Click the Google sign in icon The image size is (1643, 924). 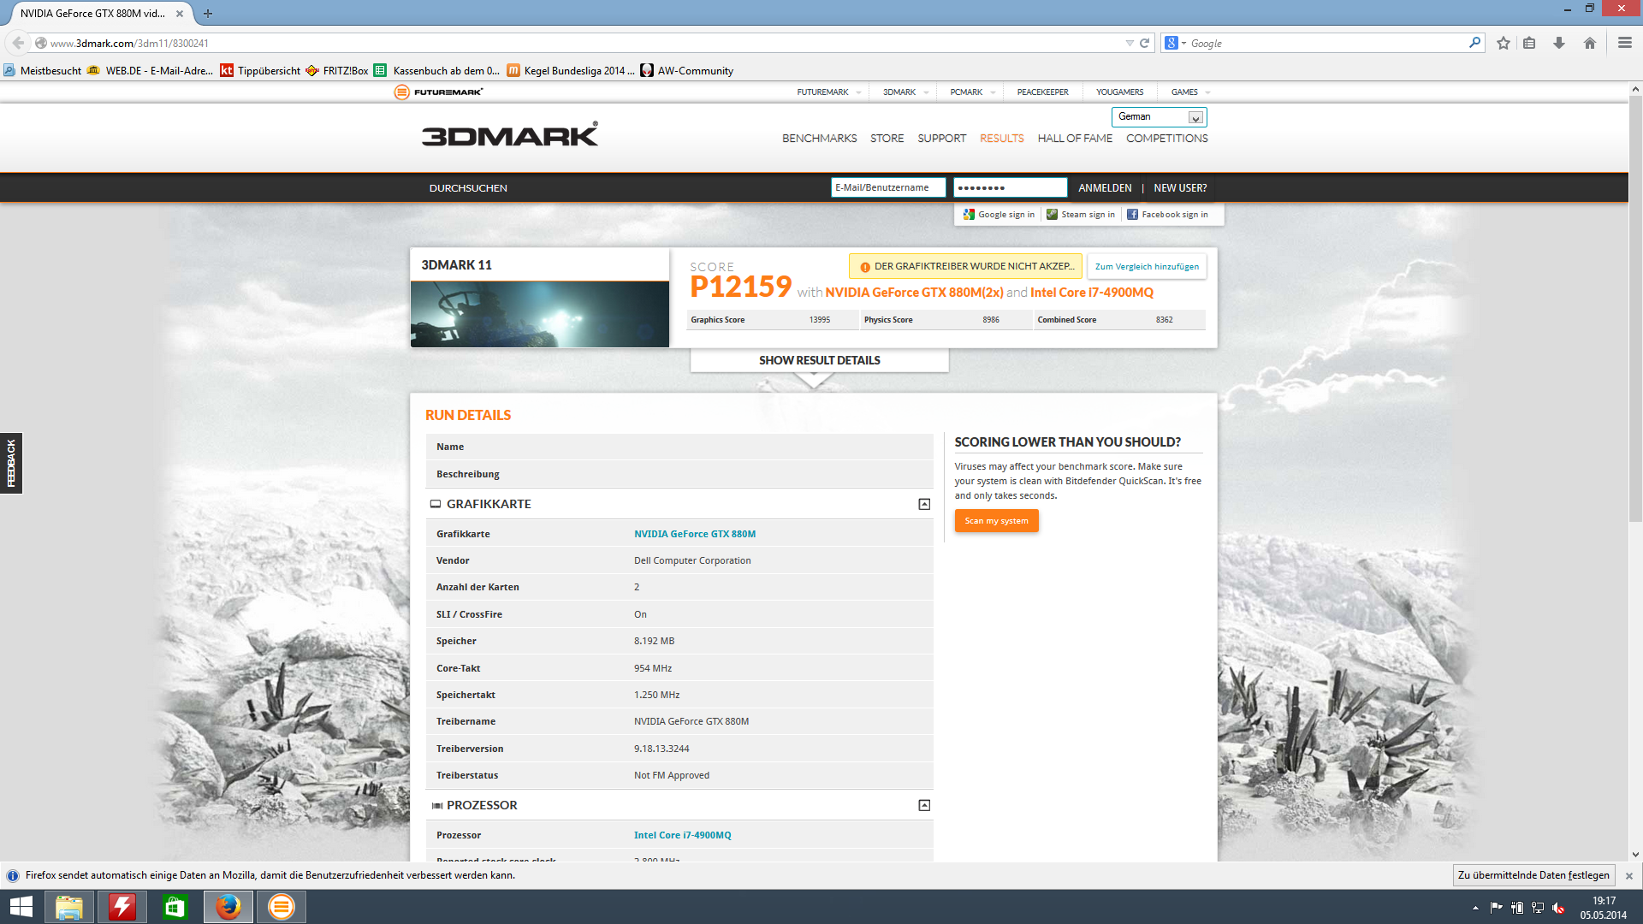click(969, 215)
